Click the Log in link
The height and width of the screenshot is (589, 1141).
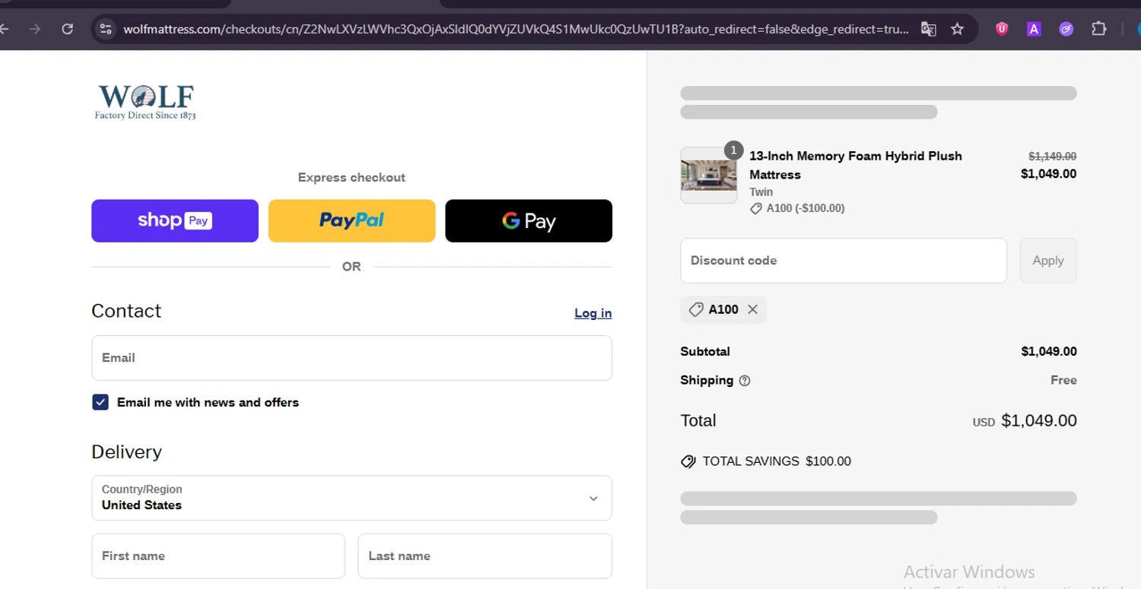coord(593,313)
